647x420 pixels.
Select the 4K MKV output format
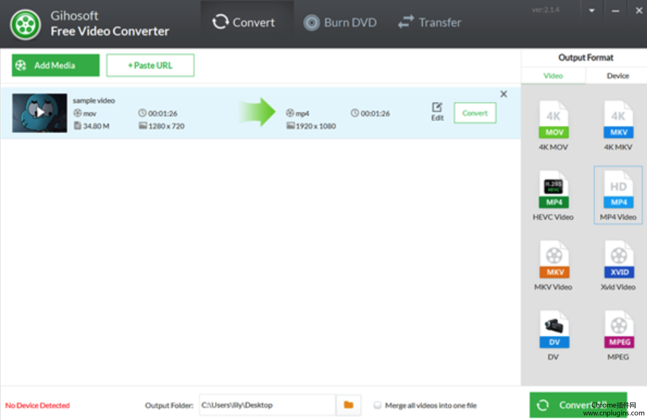click(618, 125)
